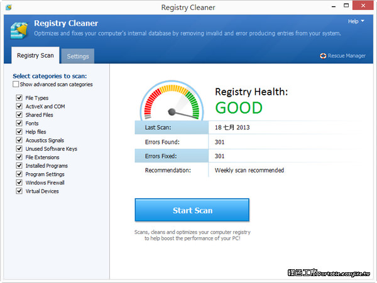
Task: Click the Errors Found value 301
Action: (219, 142)
